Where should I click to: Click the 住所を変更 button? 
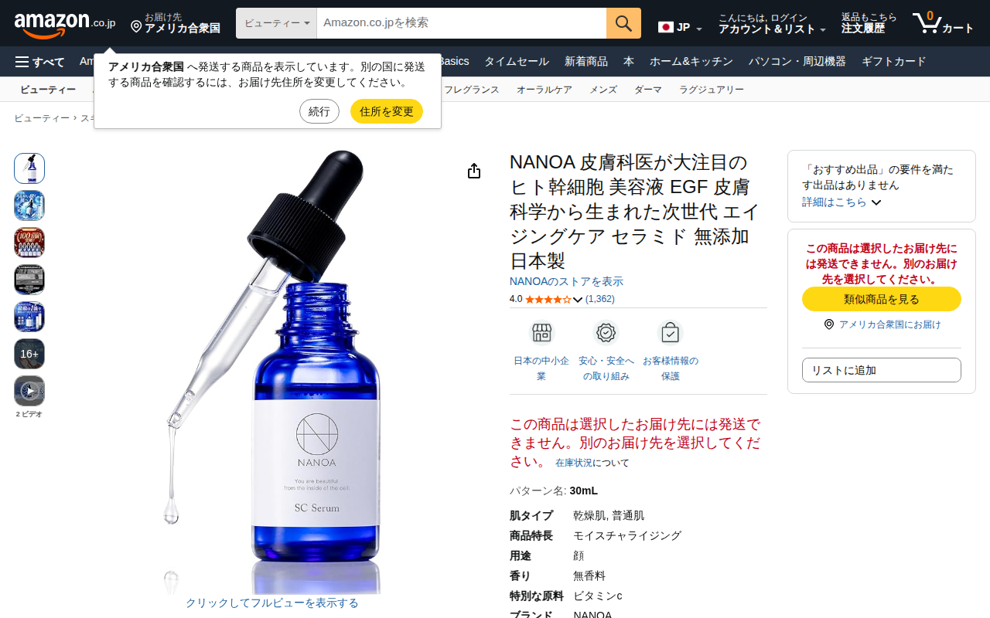(x=387, y=111)
